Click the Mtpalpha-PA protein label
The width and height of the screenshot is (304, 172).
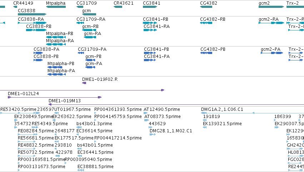point(61,71)
